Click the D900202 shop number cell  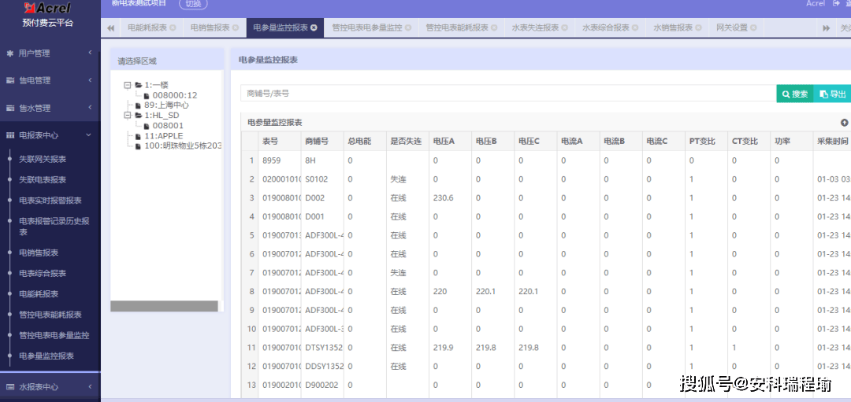[x=321, y=385]
